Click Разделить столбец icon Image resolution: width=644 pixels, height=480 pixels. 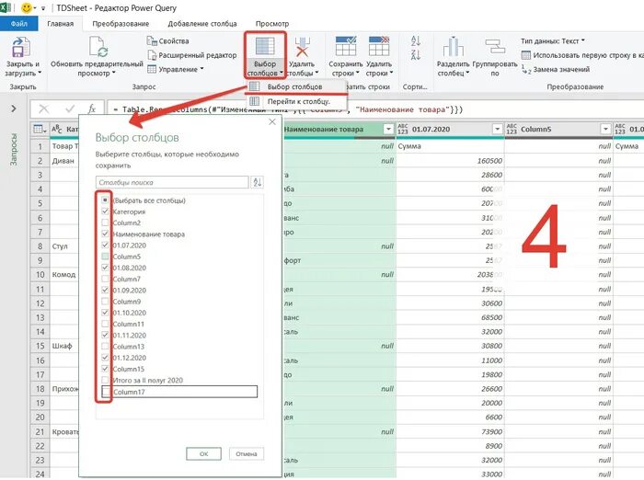[x=453, y=46]
